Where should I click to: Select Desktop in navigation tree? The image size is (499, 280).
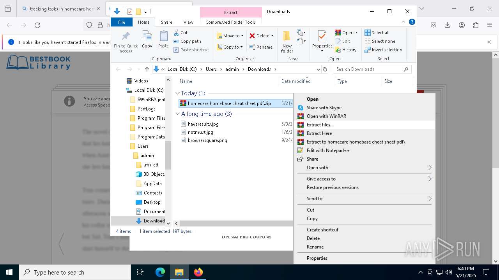(152, 202)
